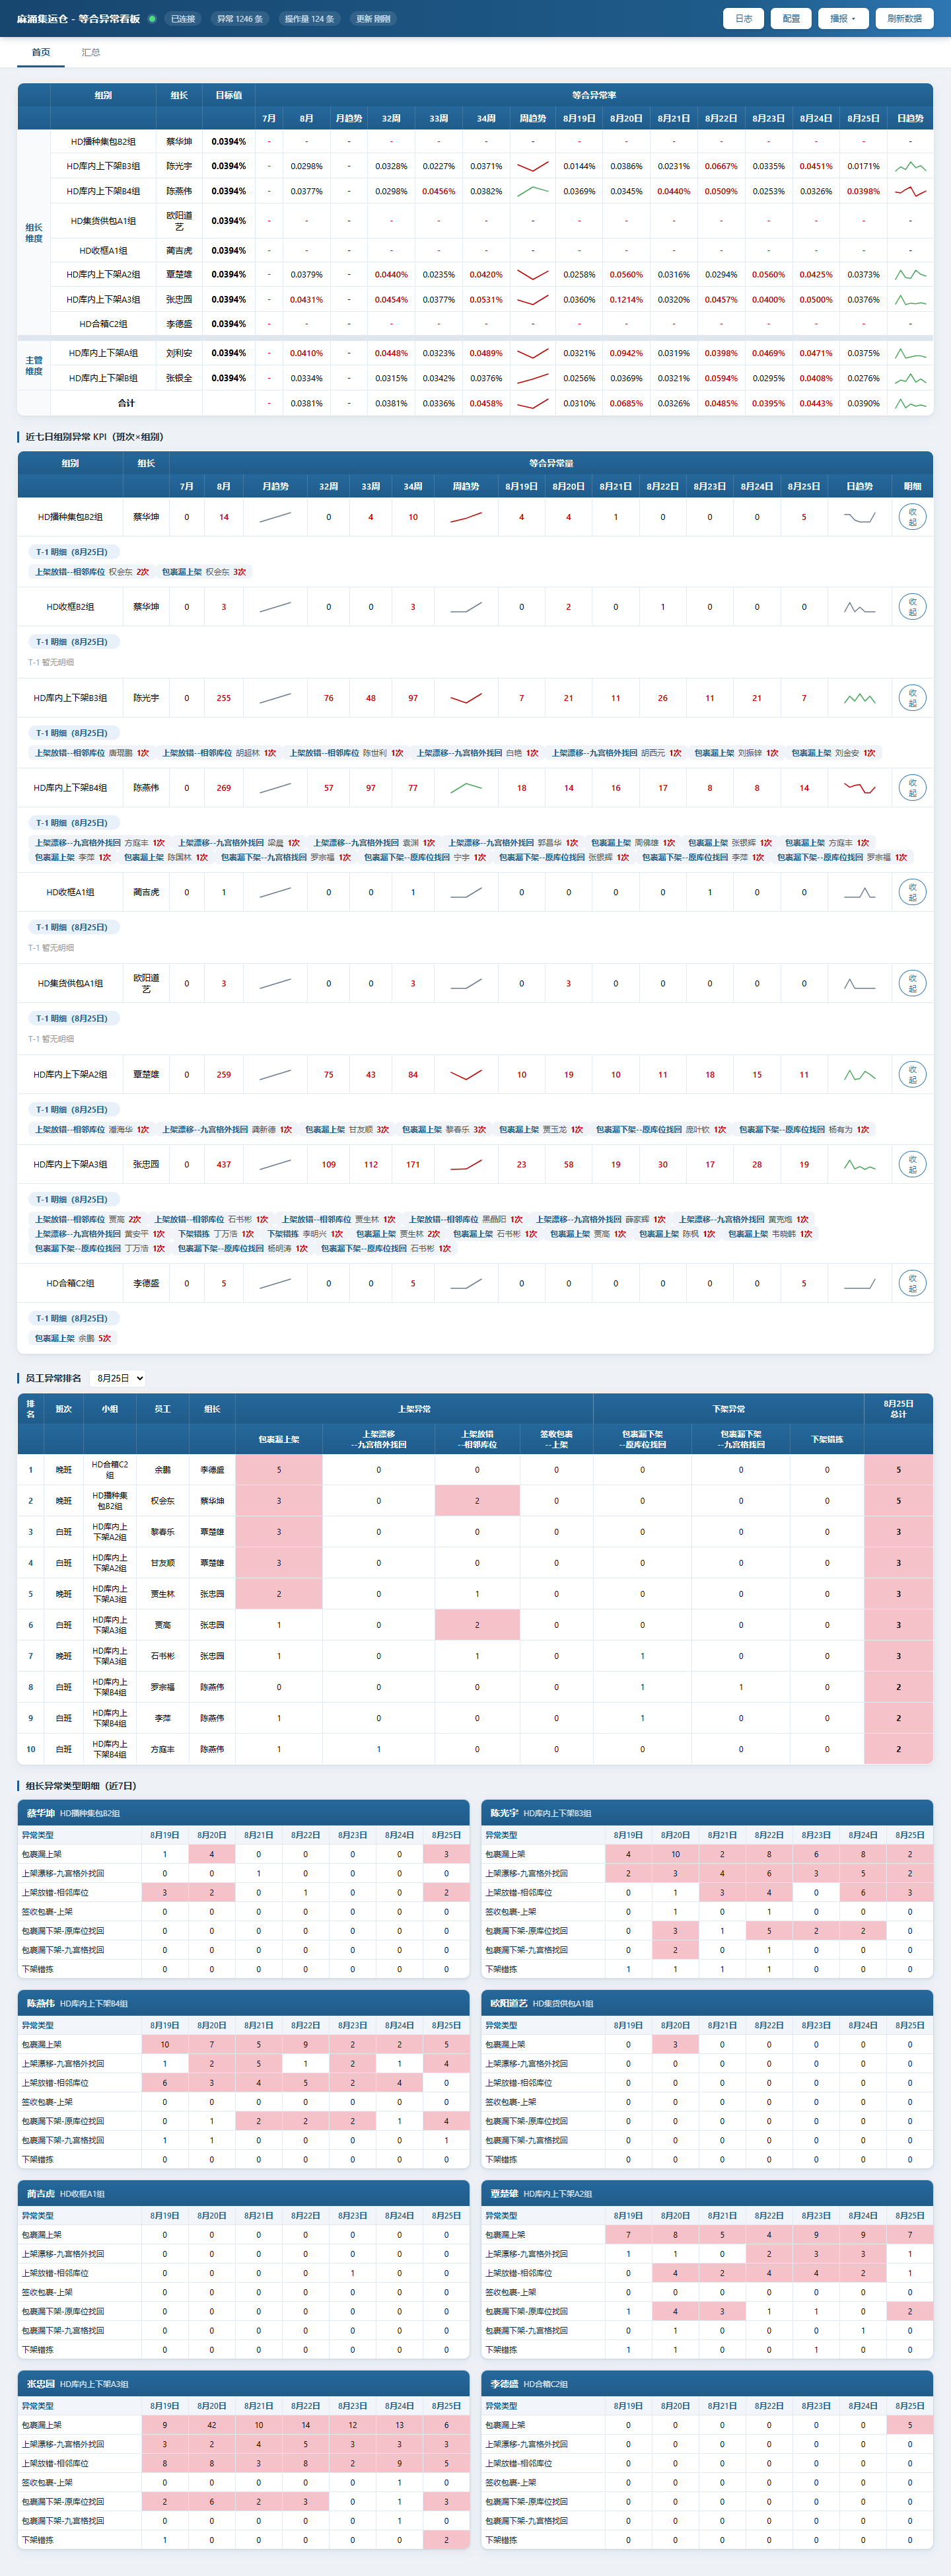Viewport: 951px width, 2576px height.
Task: Click the 0.1214% cell in HD库内上下架A3组 rate row
Action: (x=626, y=299)
